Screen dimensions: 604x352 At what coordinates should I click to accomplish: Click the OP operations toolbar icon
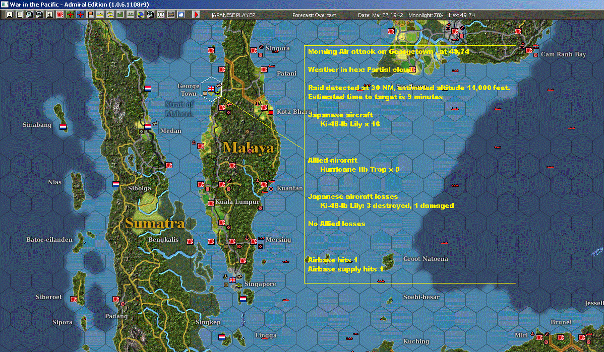(161, 15)
